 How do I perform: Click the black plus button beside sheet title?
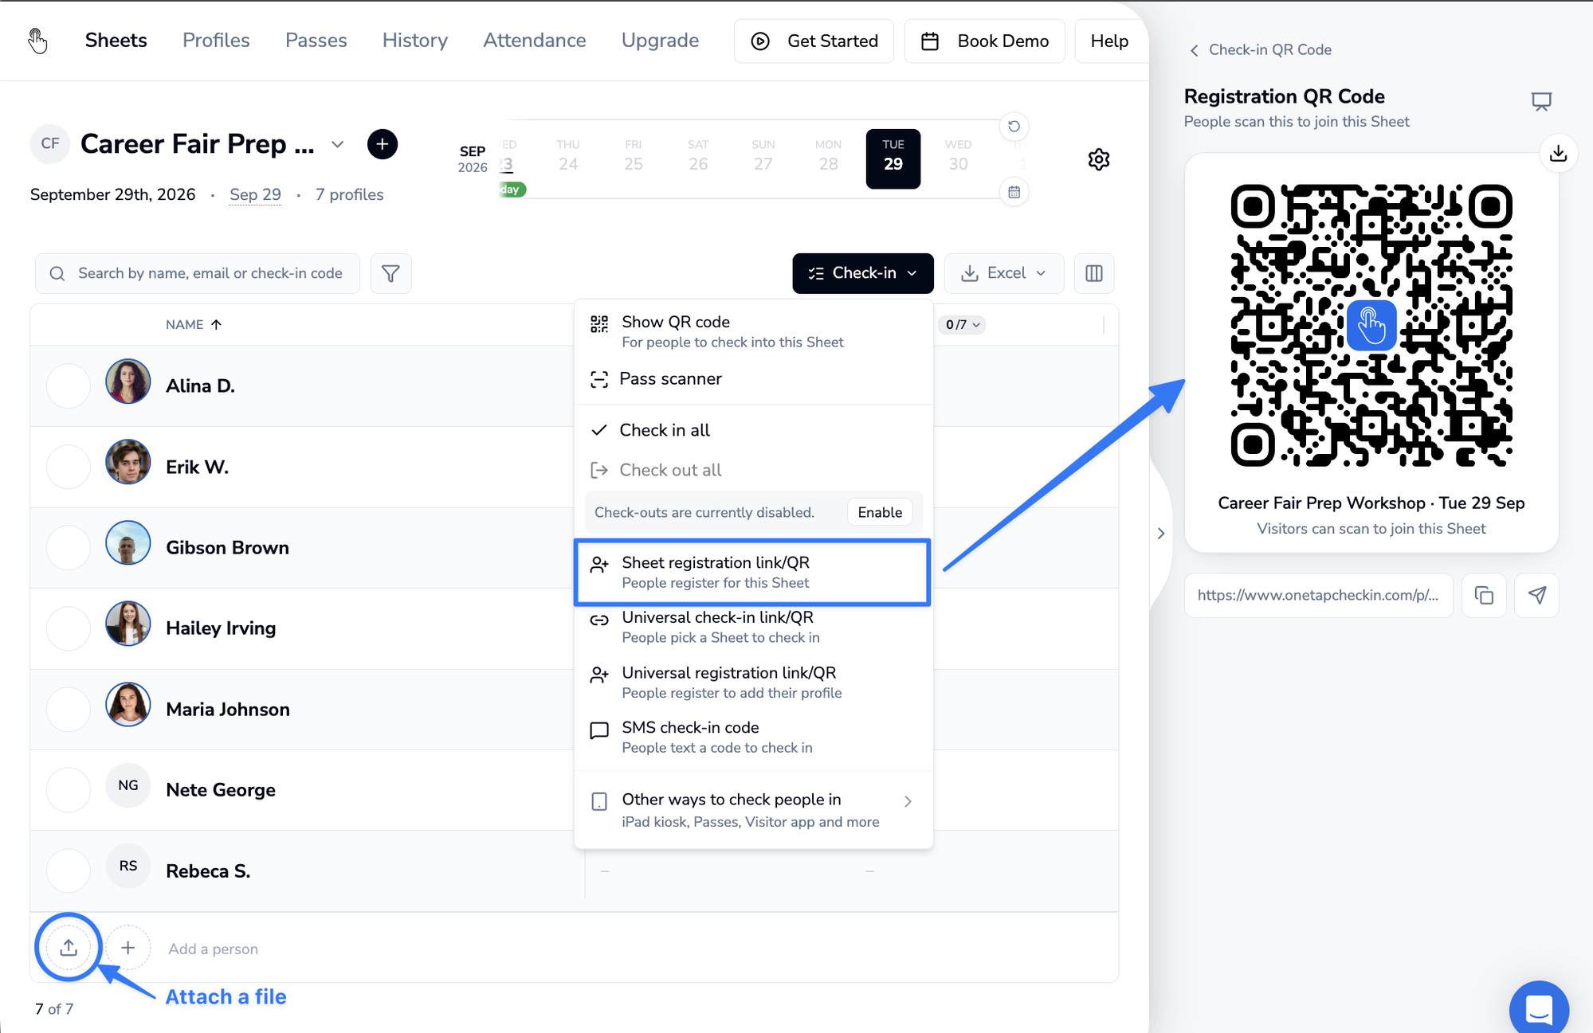pos(383,144)
